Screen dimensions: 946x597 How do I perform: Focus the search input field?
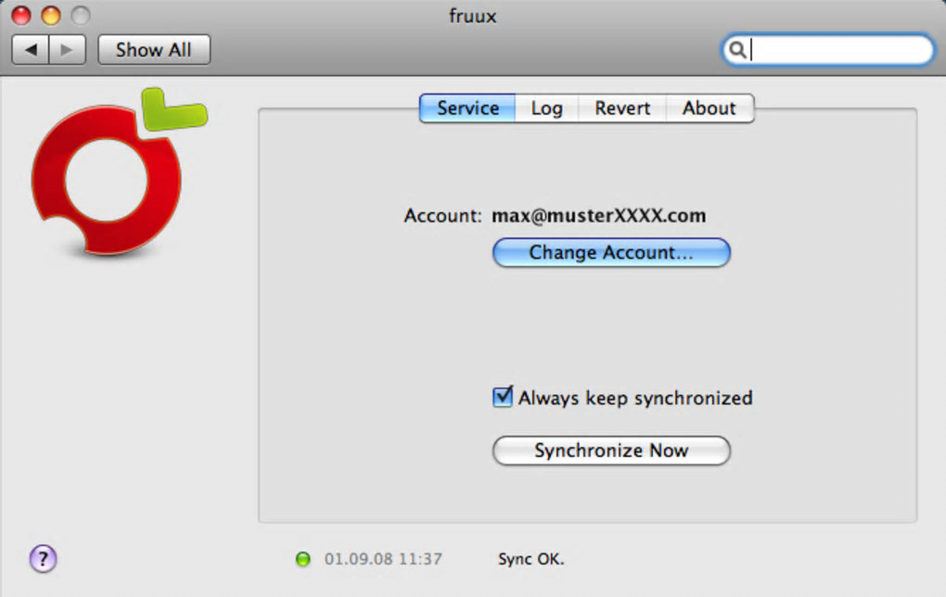coord(839,50)
